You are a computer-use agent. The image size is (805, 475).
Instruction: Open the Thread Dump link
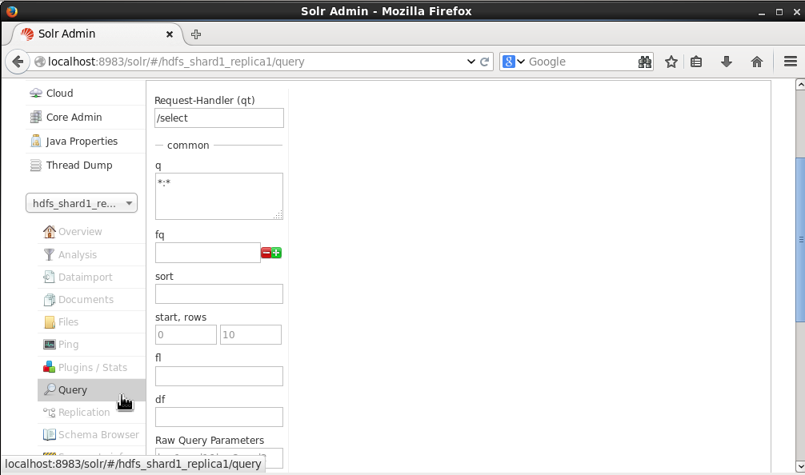click(79, 166)
